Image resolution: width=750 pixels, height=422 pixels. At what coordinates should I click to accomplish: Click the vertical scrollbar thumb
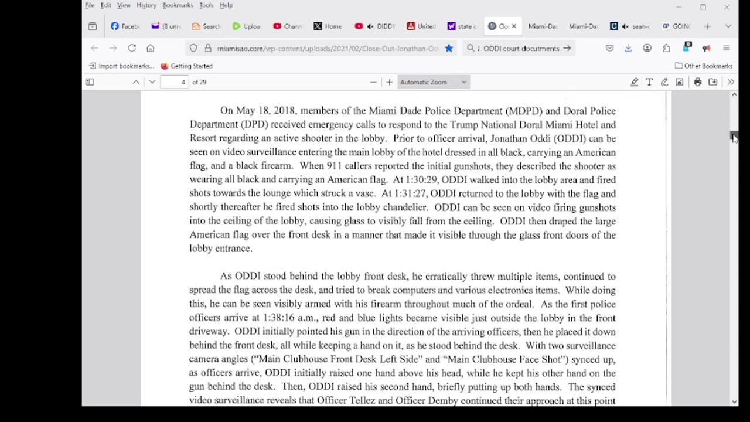tap(734, 137)
